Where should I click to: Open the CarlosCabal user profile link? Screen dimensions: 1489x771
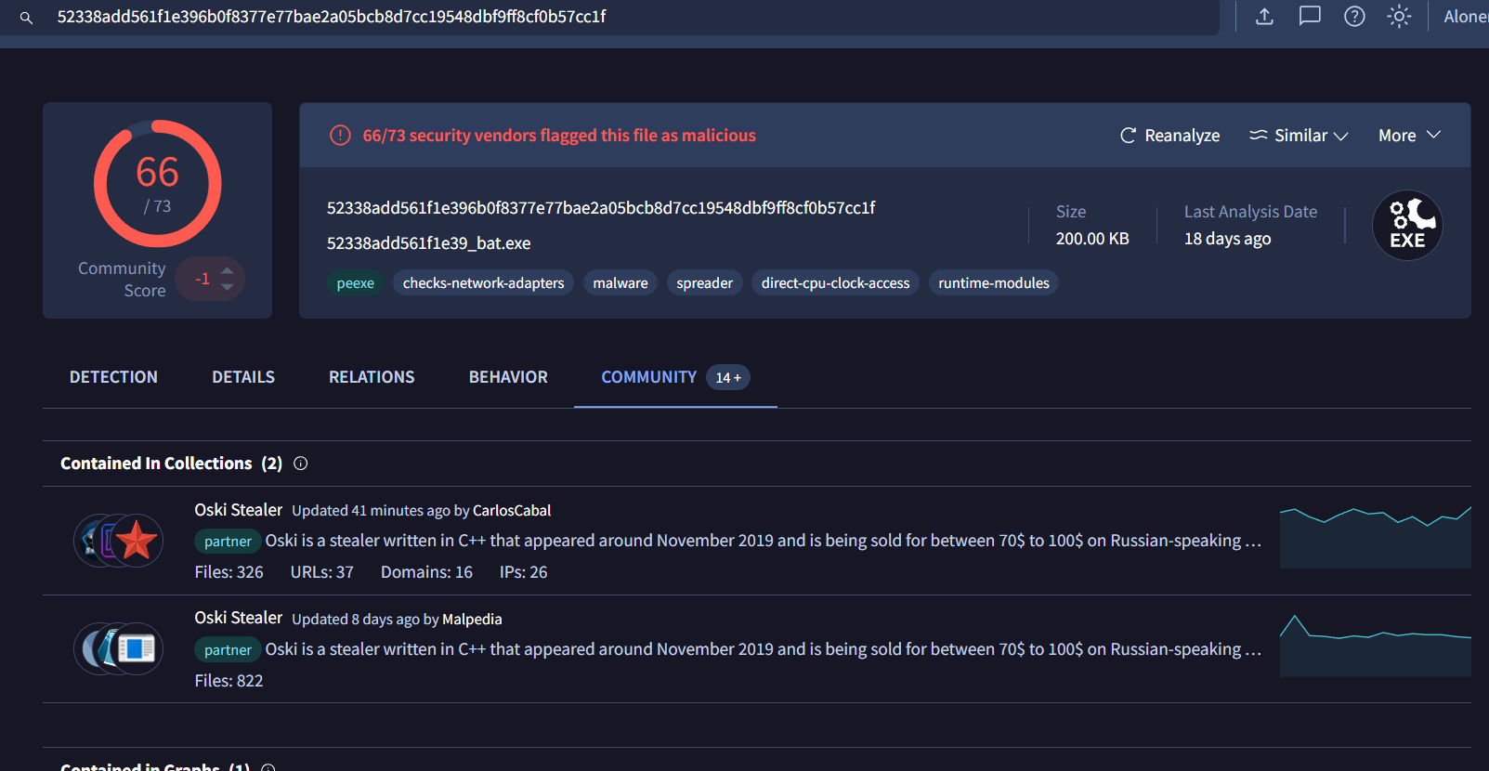[512, 511]
